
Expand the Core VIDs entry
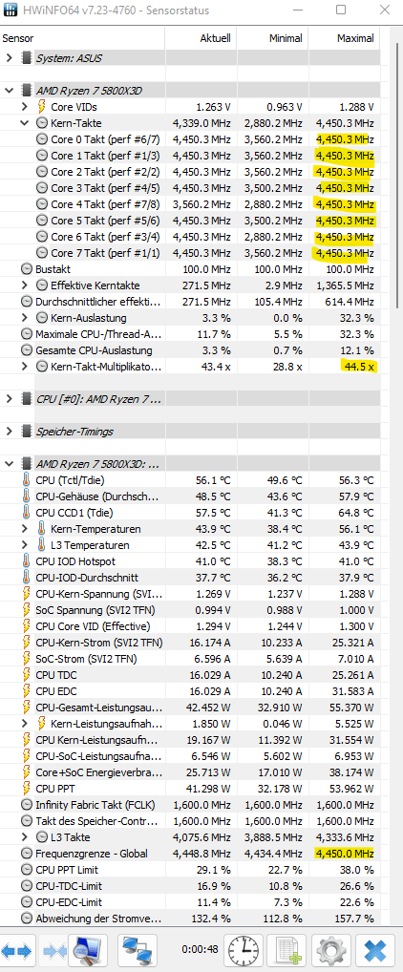click(x=24, y=107)
